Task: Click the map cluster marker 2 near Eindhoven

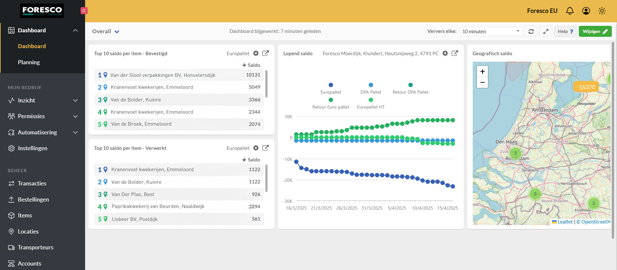Action: (593, 203)
